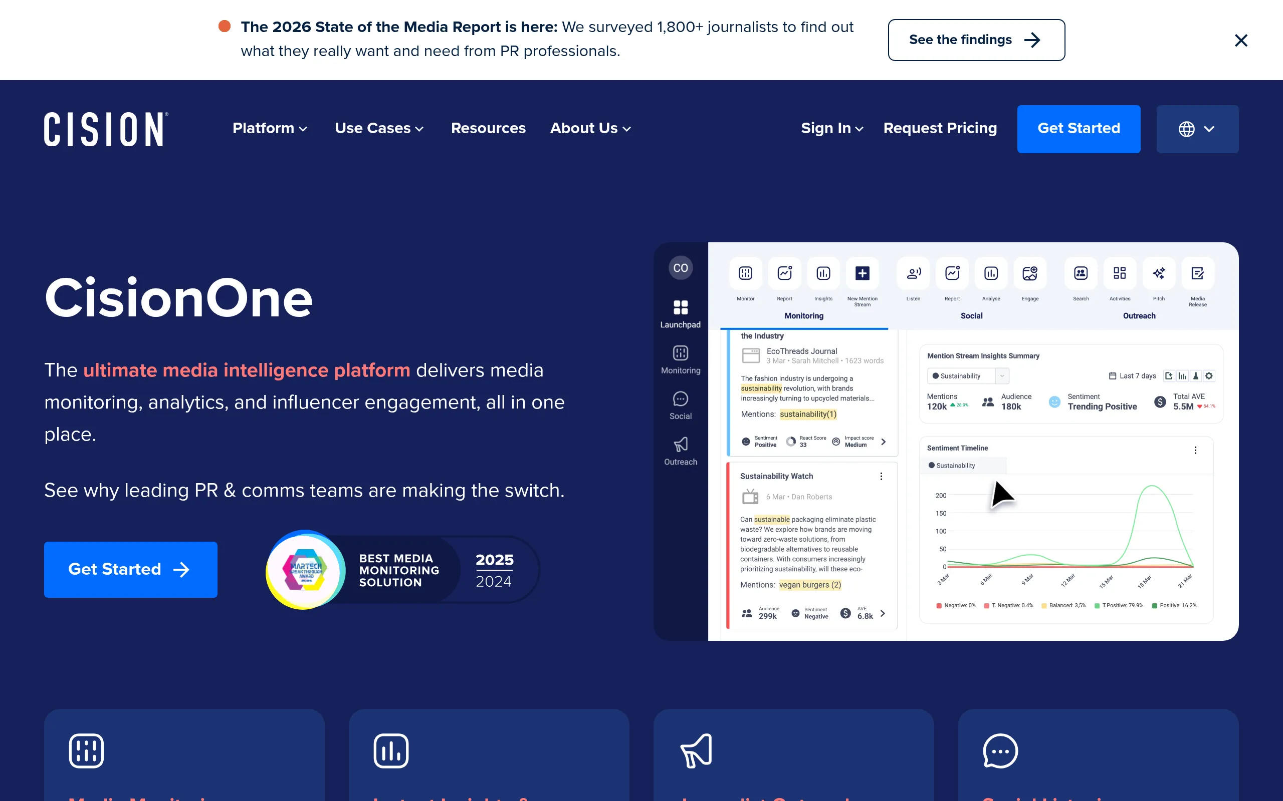Image resolution: width=1283 pixels, height=801 pixels.
Task: Expand the Sustainability Watch article chevron
Action: pyautogui.click(x=883, y=613)
